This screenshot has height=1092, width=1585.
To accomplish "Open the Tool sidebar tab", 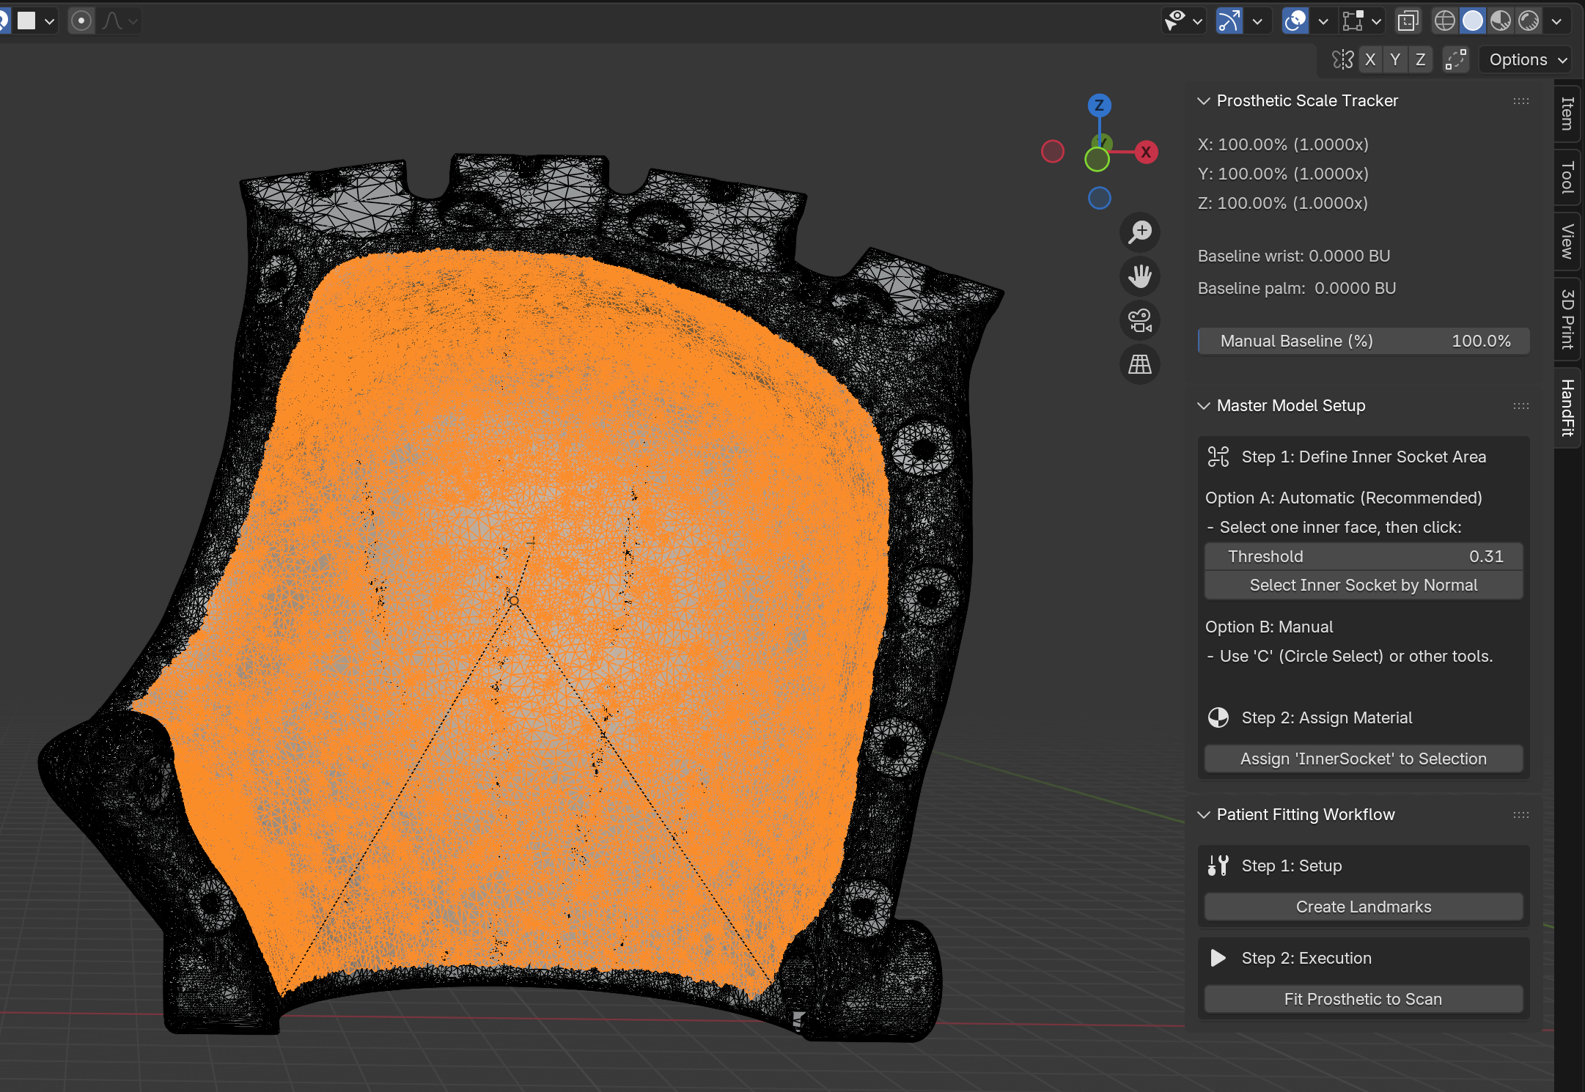I will point(1567,177).
